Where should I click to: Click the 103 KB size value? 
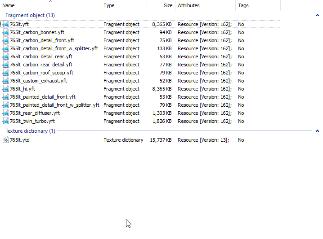(164, 48)
